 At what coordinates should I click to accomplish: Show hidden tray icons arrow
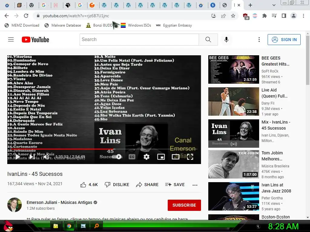coord(258,227)
